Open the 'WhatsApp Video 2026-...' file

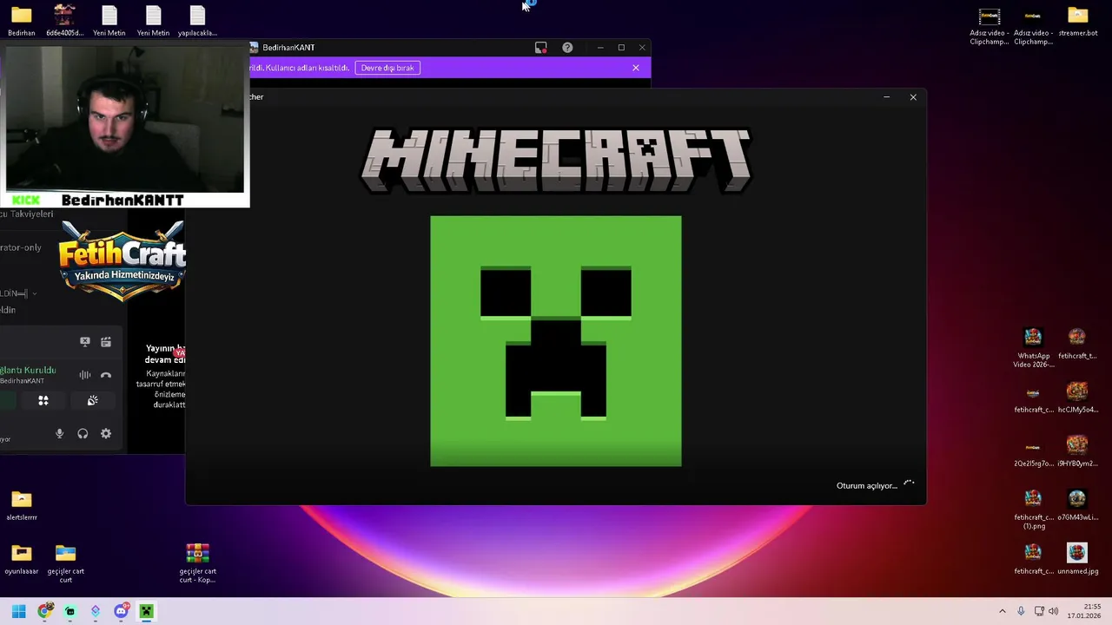(x=1033, y=348)
